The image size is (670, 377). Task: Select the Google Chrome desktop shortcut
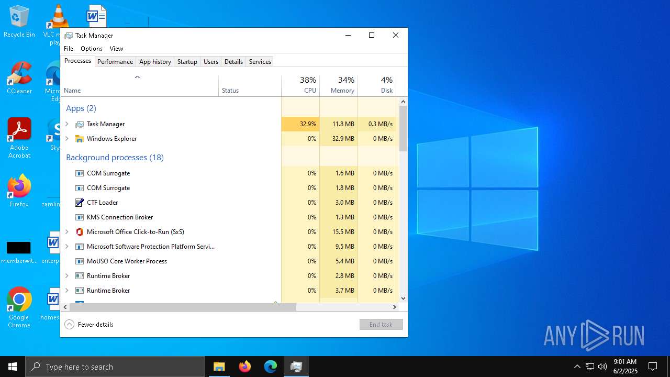point(19,308)
